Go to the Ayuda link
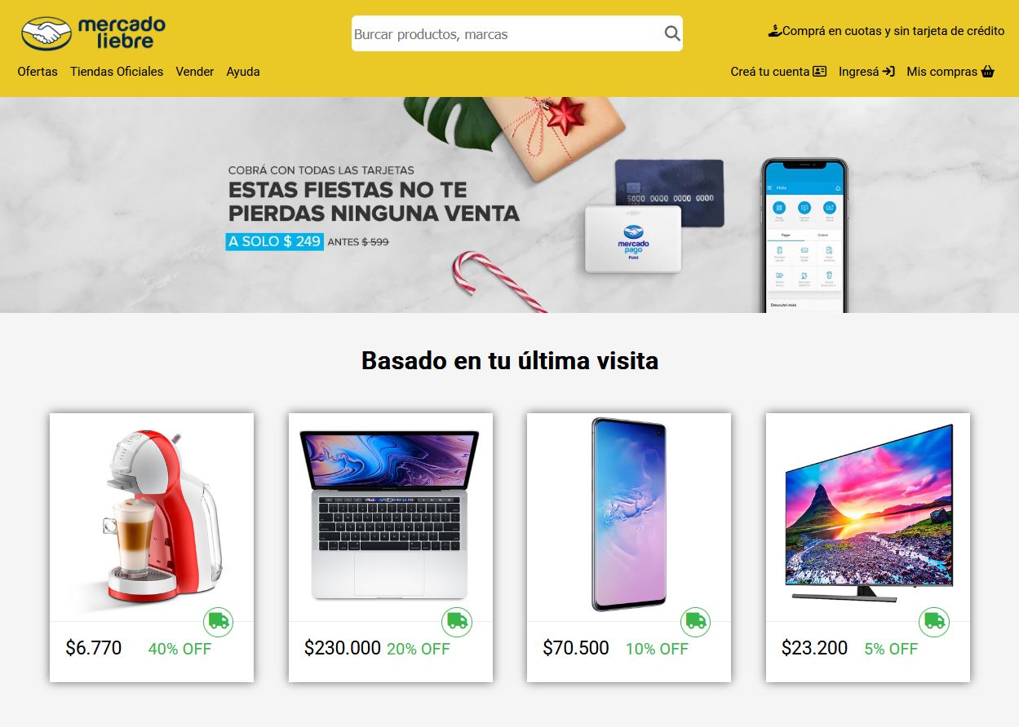Screen dimensions: 1019x727 click(x=243, y=72)
